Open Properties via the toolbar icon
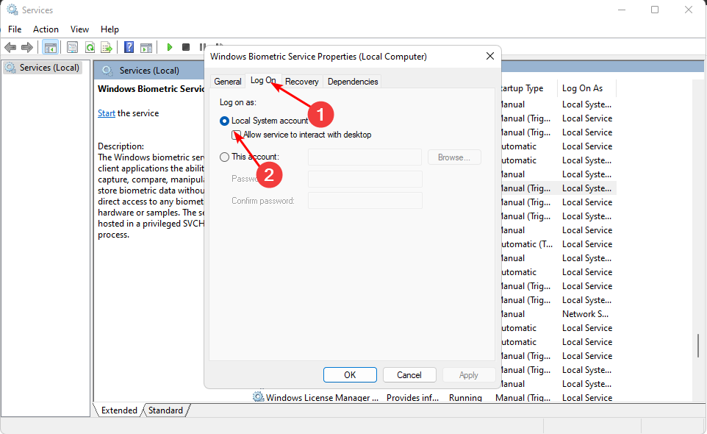 click(73, 47)
